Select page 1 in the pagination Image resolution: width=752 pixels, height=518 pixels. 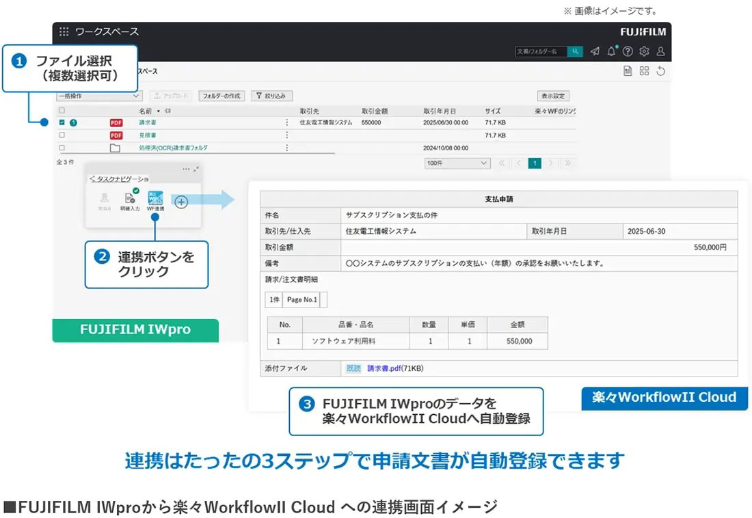coord(535,163)
